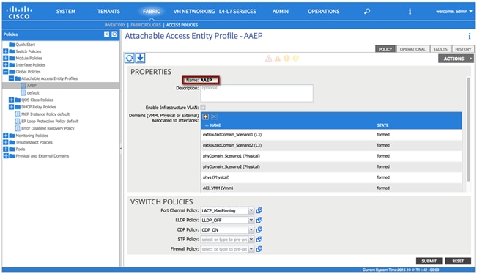The width and height of the screenshot is (477, 274).
Task: Open the ACTIONS dropdown
Action: click(x=456, y=59)
